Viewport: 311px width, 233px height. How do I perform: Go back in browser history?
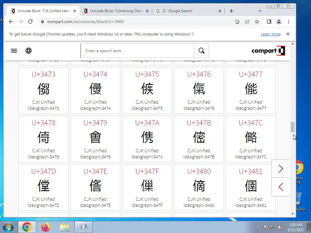(x=11, y=22)
